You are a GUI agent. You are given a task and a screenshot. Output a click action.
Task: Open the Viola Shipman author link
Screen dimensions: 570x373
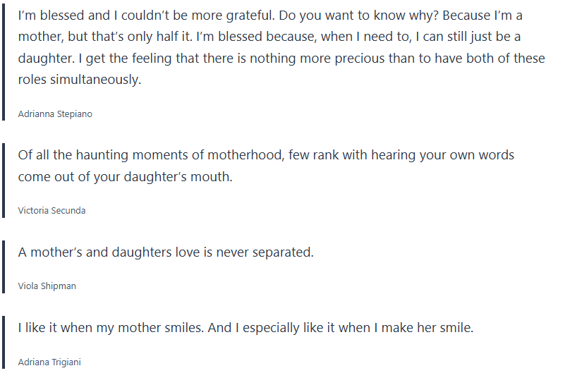47,286
